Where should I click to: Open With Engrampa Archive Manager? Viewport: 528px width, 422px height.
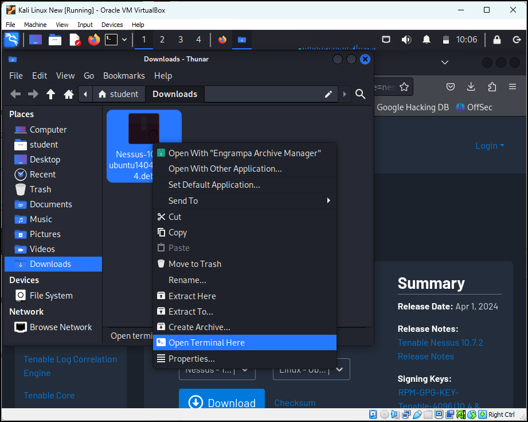click(x=245, y=153)
